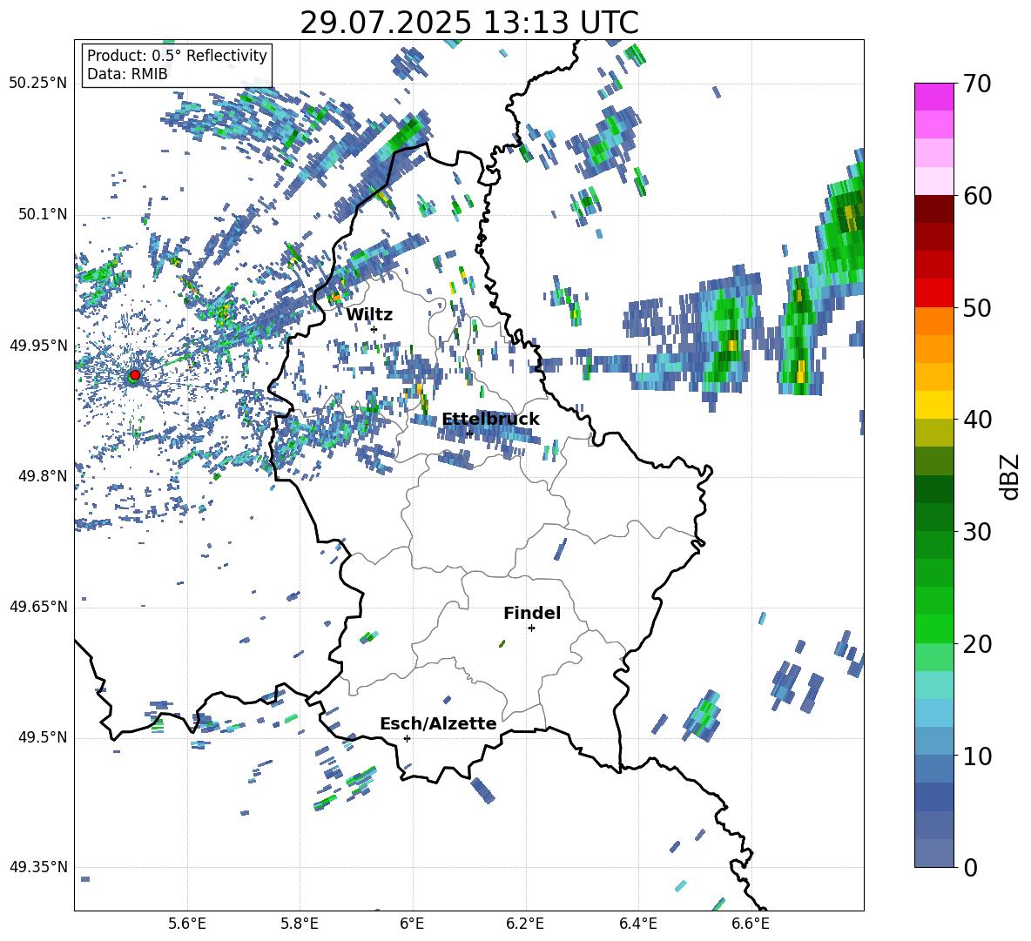Click the 49.8°N latitude label
This screenshot has height=941, width=1031.
click(x=43, y=476)
